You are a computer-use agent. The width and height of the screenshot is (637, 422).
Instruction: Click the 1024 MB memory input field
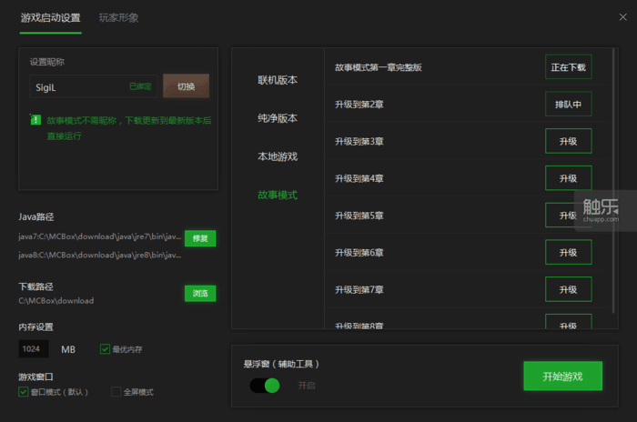pyautogui.click(x=34, y=349)
